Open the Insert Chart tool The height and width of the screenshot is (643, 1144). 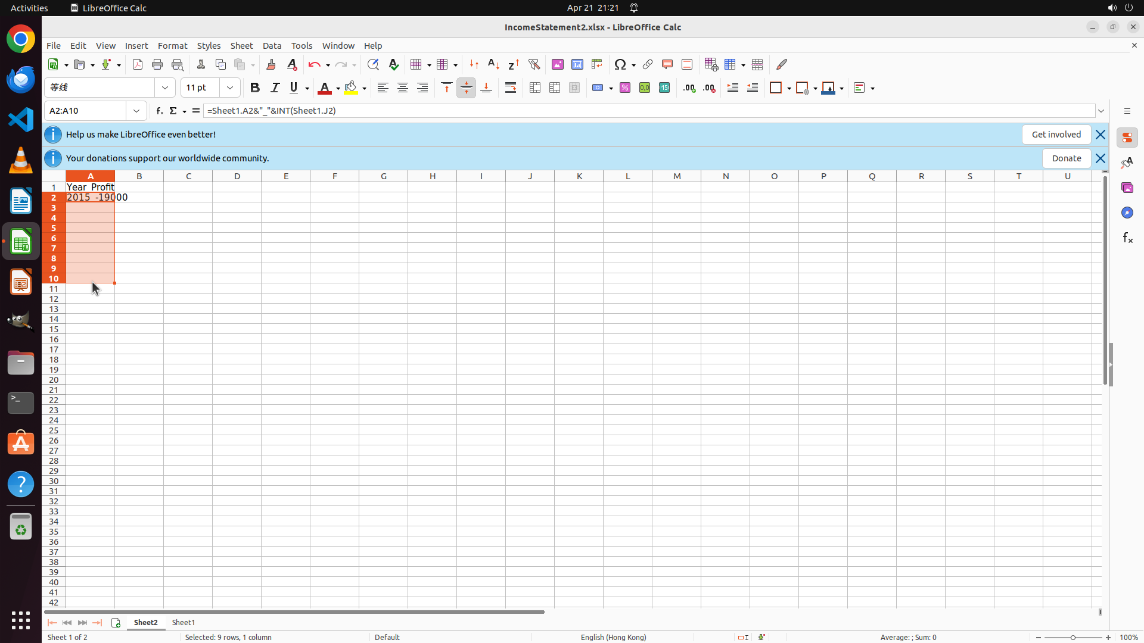tap(577, 64)
